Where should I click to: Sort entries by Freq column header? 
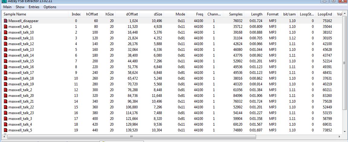point(199,14)
